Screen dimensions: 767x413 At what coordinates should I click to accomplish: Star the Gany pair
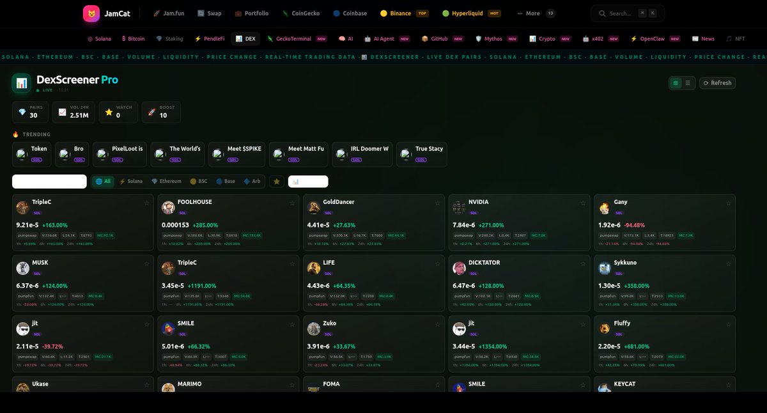pyautogui.click(x=729, y=203)
